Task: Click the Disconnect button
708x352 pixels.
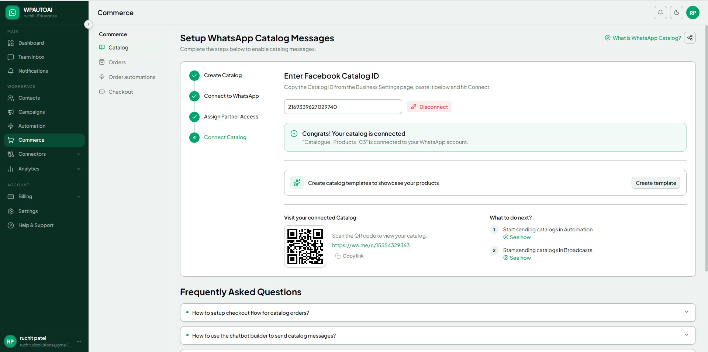Action: pyautogui.click(x=429, y=107)
